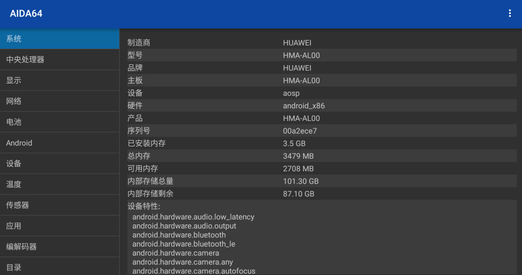Click the AIDA64 app title

click(26, 14)
